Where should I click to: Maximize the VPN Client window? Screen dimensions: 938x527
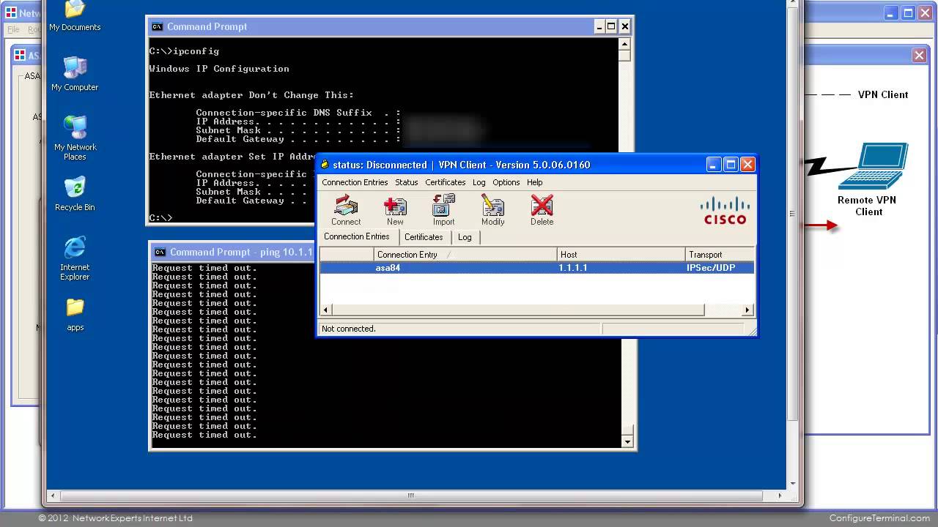731,165
